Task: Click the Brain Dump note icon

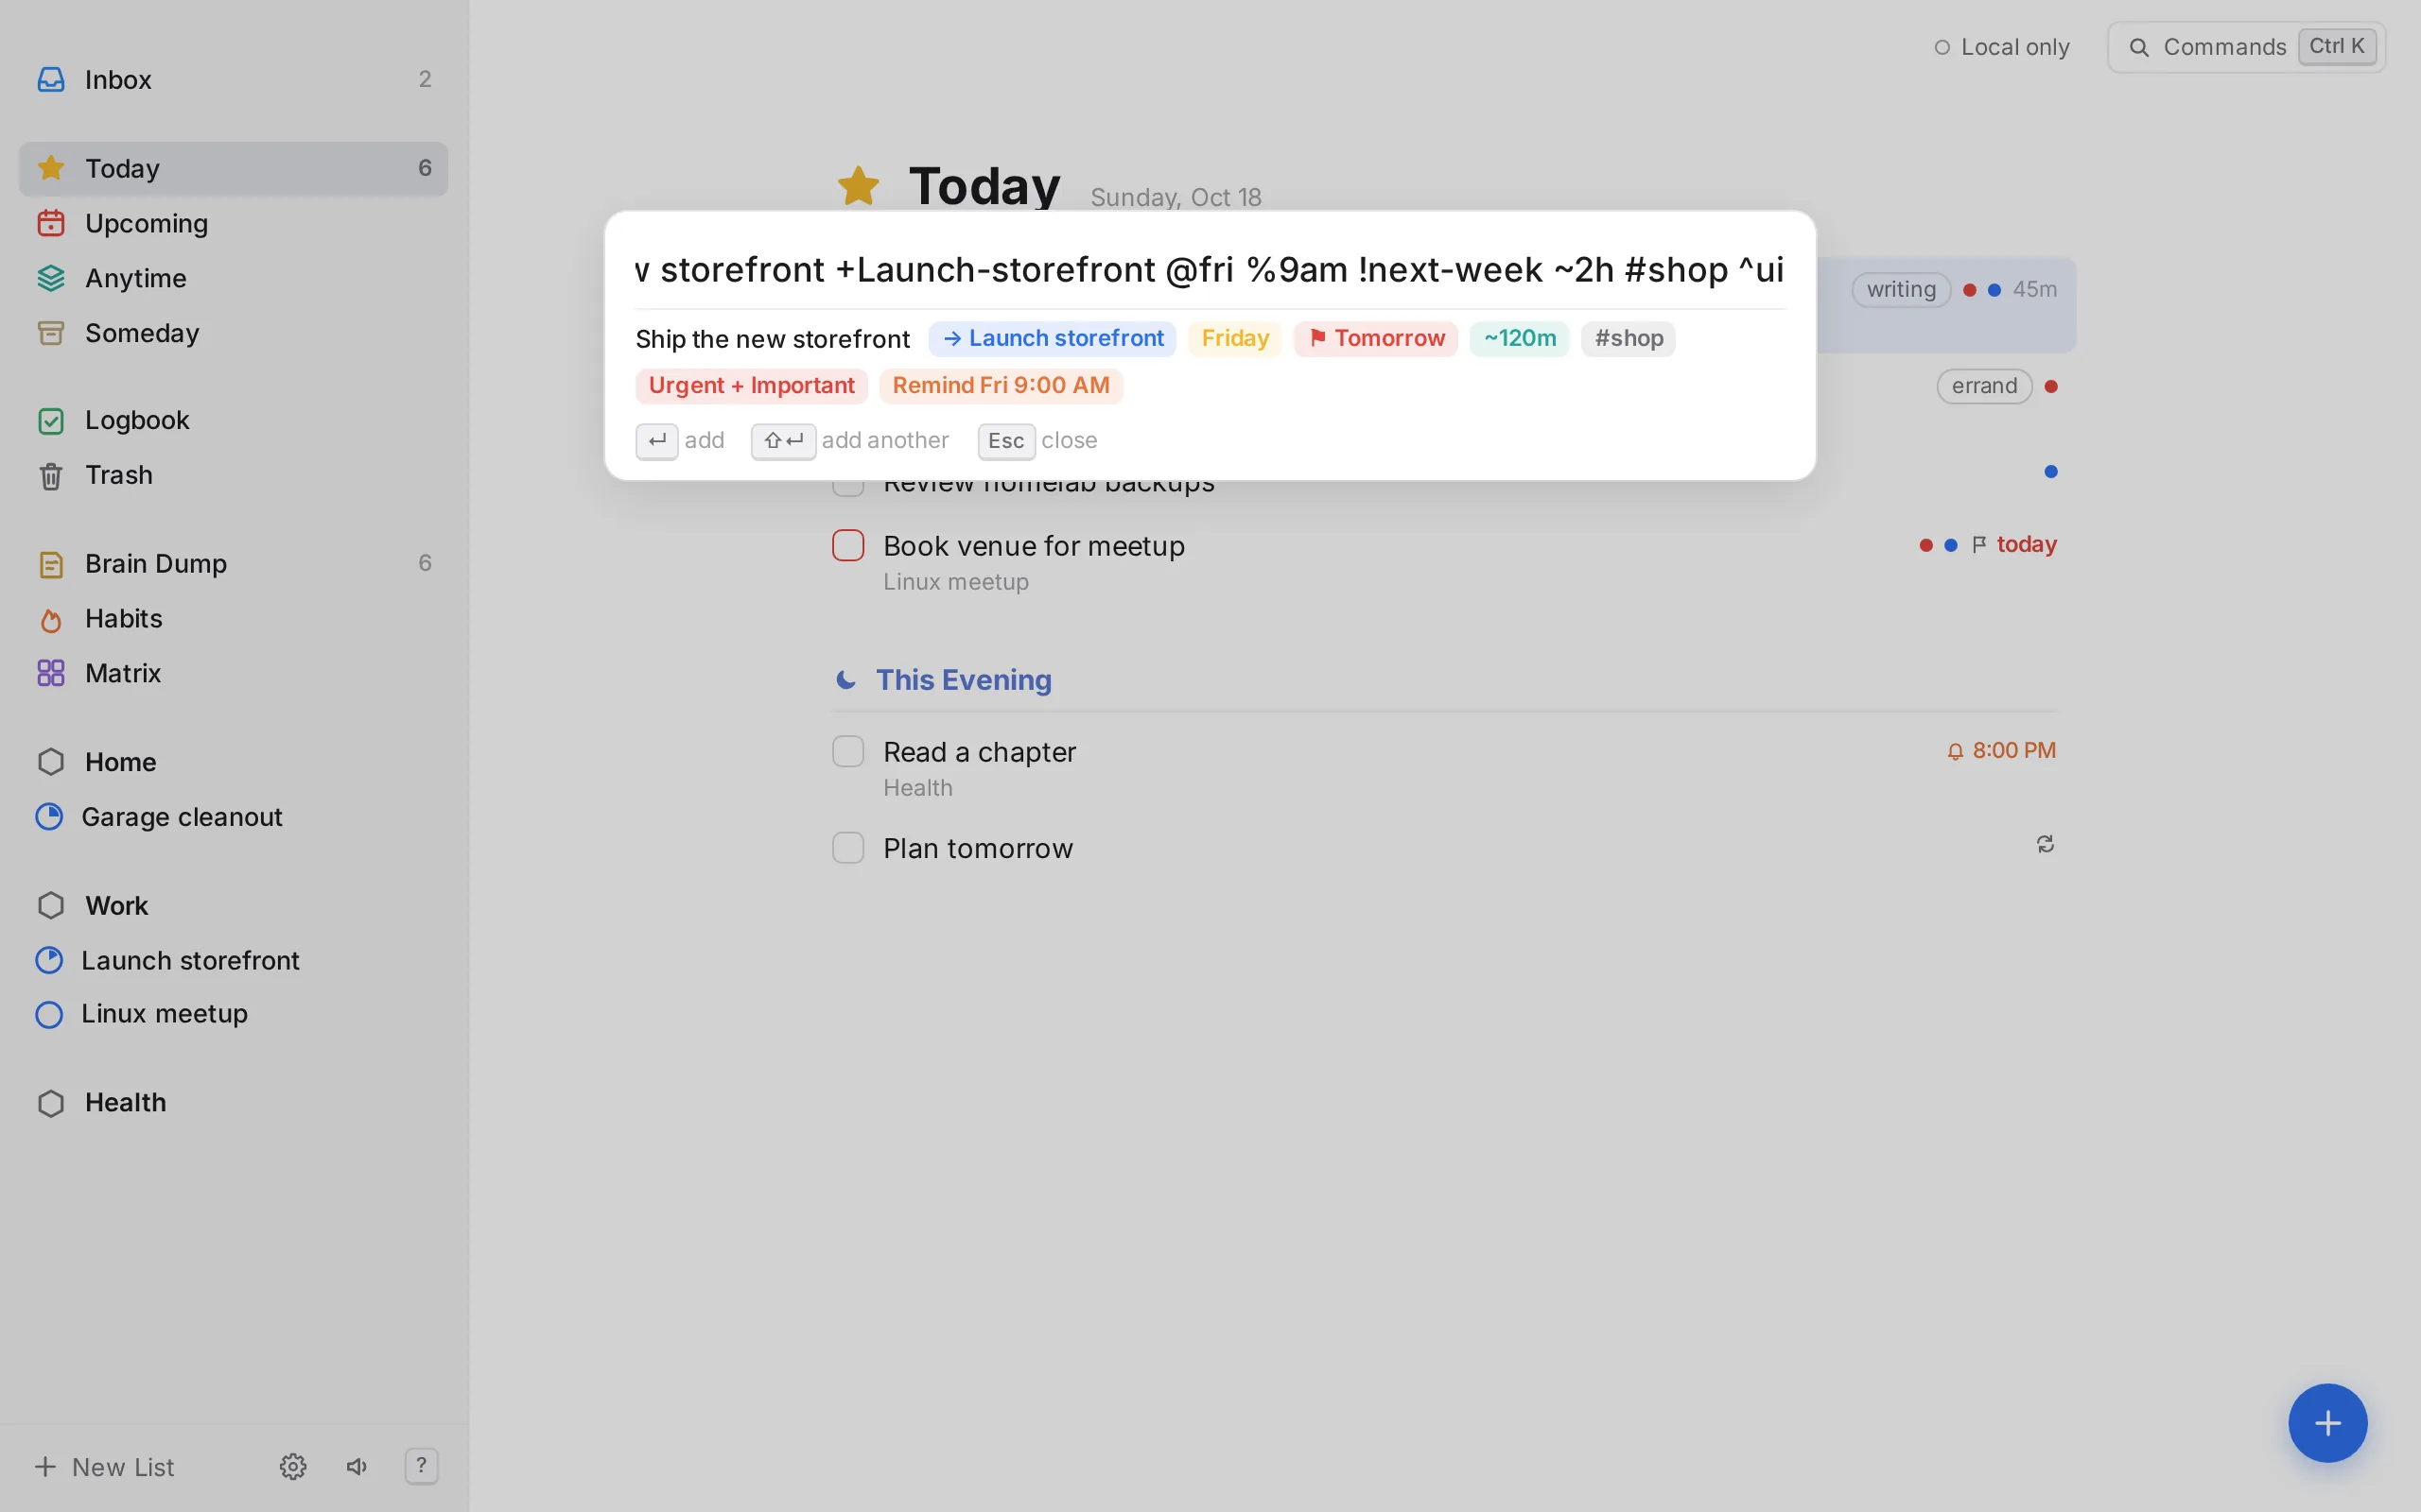Action: tap(51, 564)
